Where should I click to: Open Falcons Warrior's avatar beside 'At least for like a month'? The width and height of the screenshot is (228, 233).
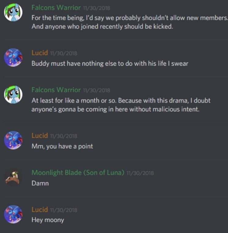[x=13, y=94]
